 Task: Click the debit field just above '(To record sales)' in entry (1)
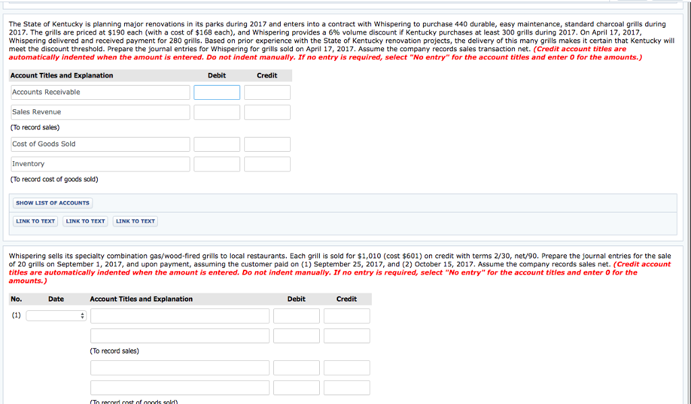[297, 336]
